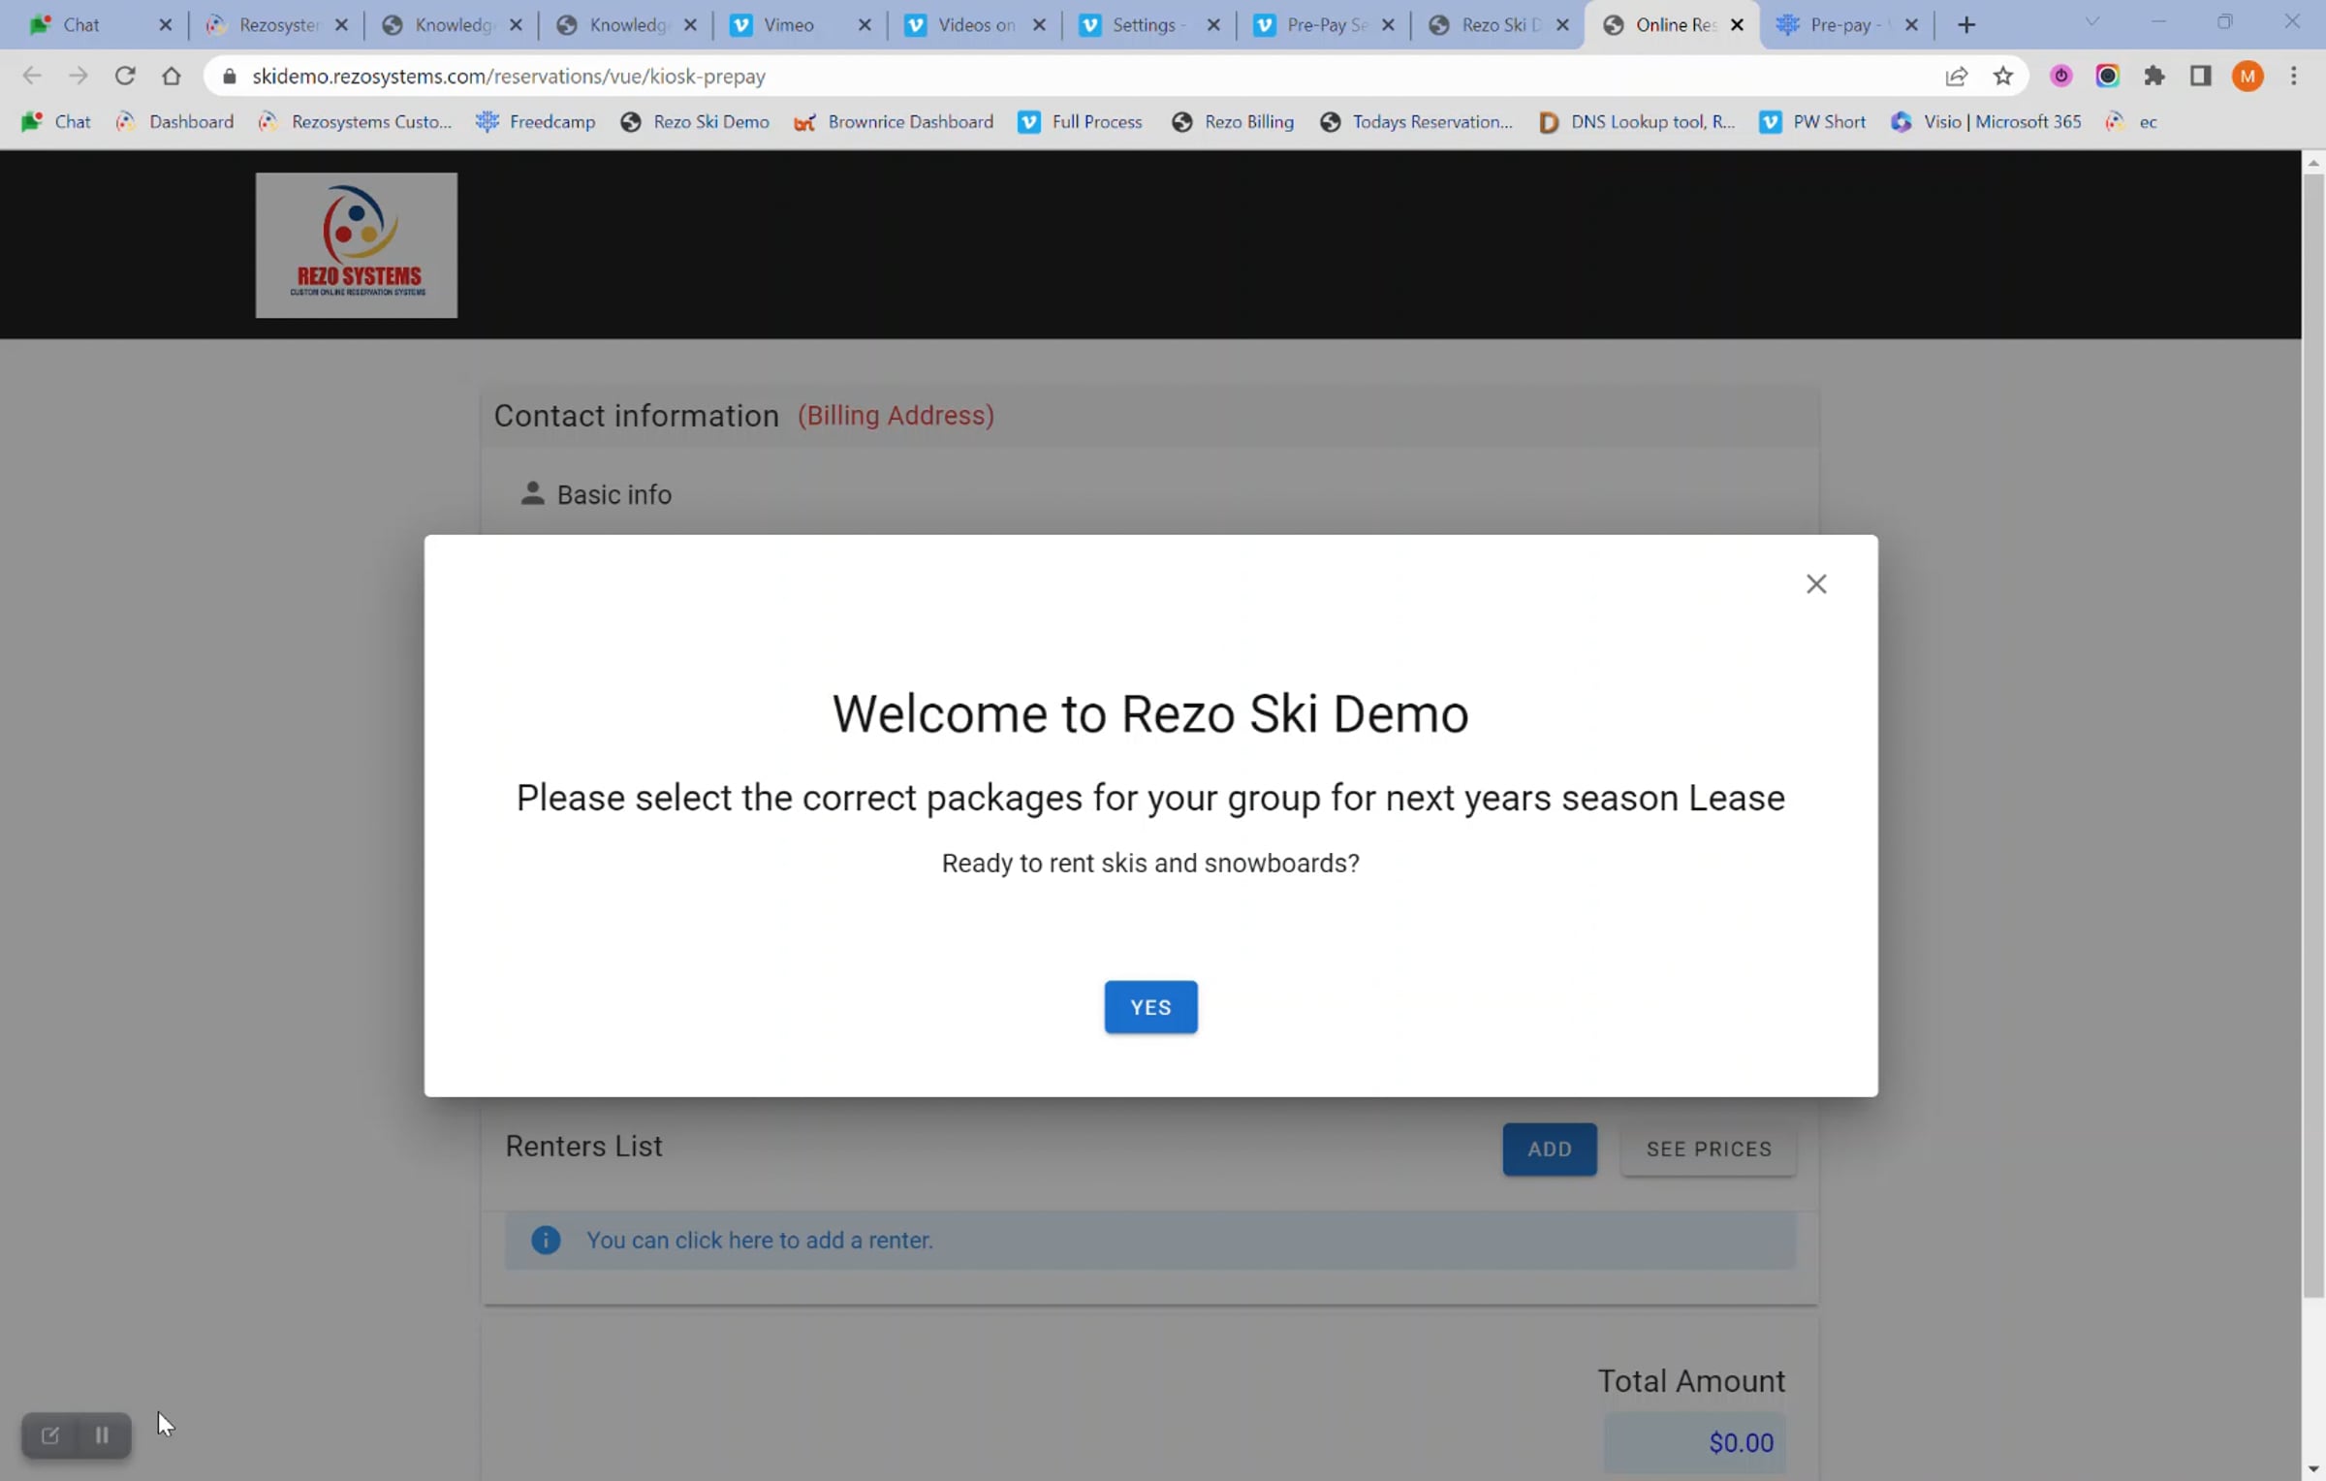This screenshot has height=1481, width=2326.
Task: Open the DNS Lookup tool bookmark
Action: (1637, 122)
